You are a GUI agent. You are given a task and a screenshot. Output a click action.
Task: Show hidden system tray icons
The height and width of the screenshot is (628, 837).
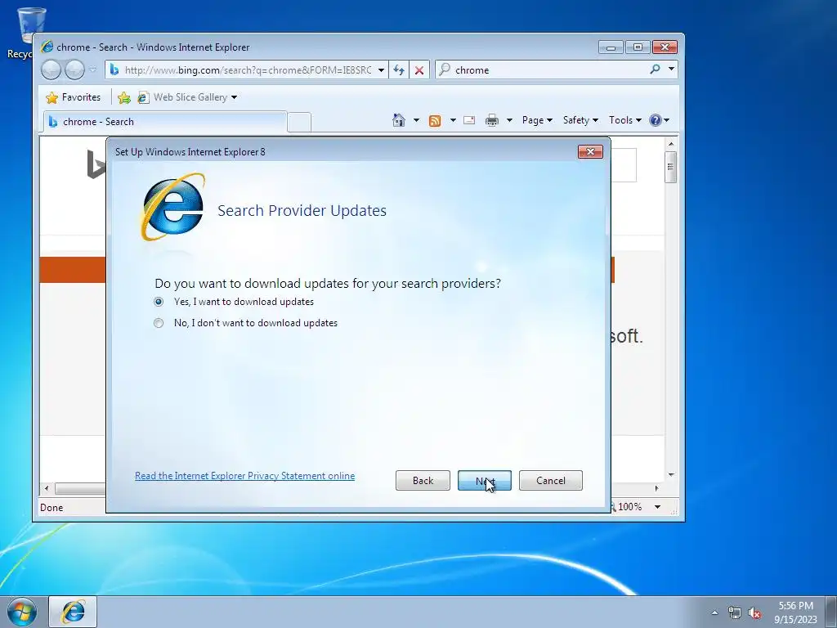[714, 612]
